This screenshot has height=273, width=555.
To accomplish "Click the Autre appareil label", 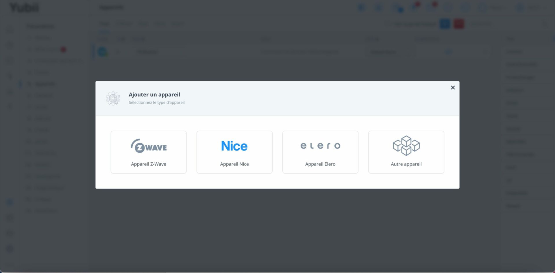I will [x=406, y=164].
